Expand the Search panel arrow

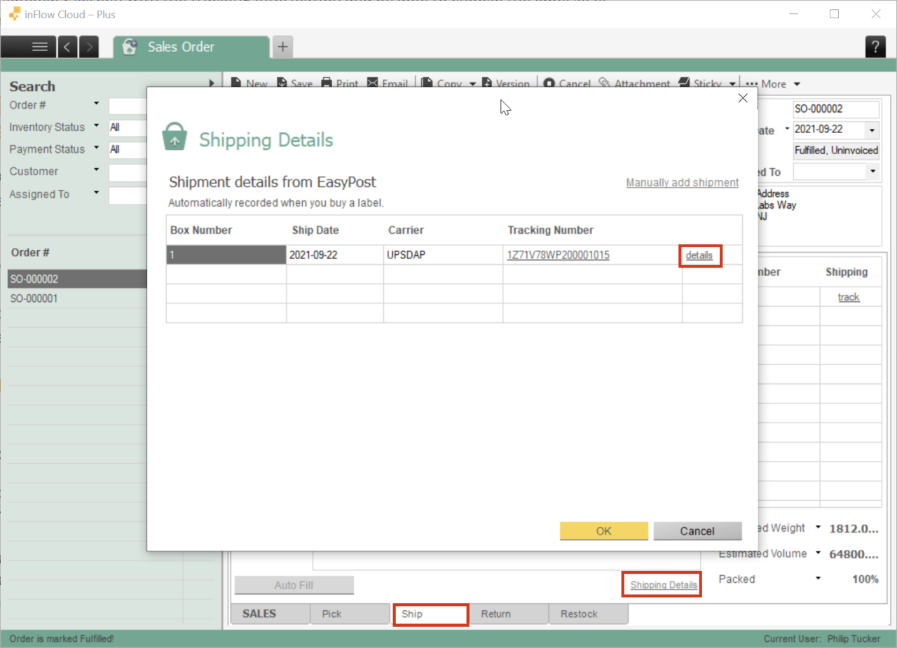point(212,82)
